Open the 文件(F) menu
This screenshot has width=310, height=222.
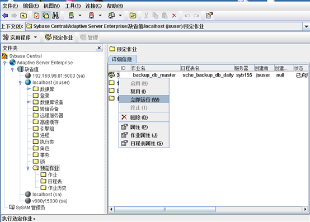click(10, 6)
